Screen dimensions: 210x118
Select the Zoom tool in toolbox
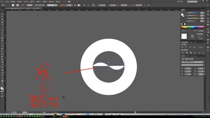point(2,84)
